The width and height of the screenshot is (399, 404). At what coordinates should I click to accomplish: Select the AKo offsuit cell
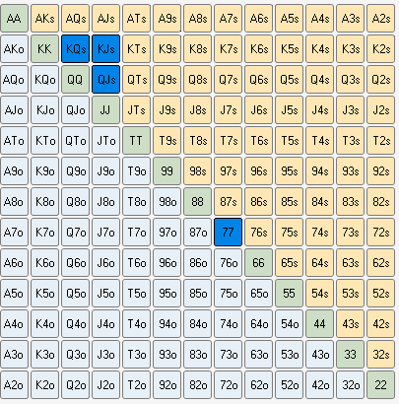pyautogui.click(x=14, y=49)
